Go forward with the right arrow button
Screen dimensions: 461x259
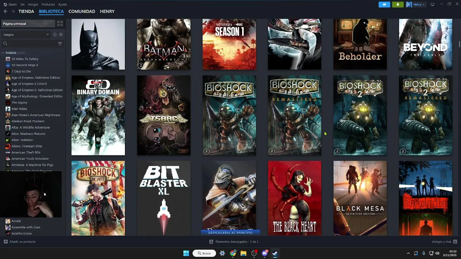13,12
